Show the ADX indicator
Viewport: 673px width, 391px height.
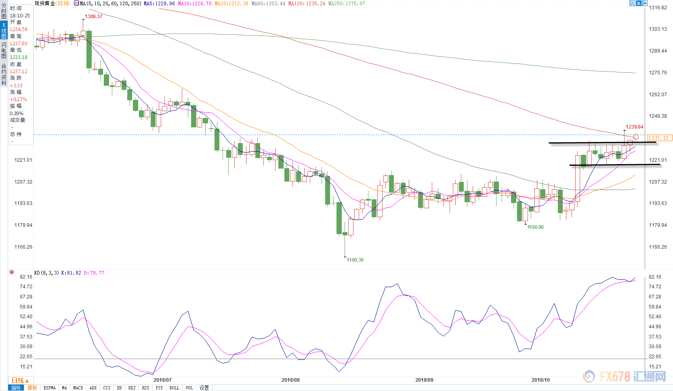[x=93, y=388]
